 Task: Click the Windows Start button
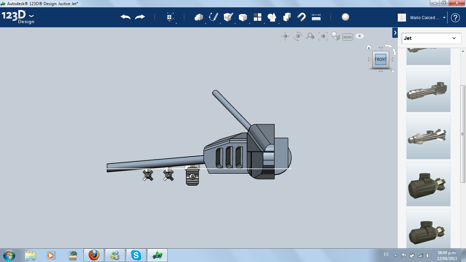click(x=9, y=255)
